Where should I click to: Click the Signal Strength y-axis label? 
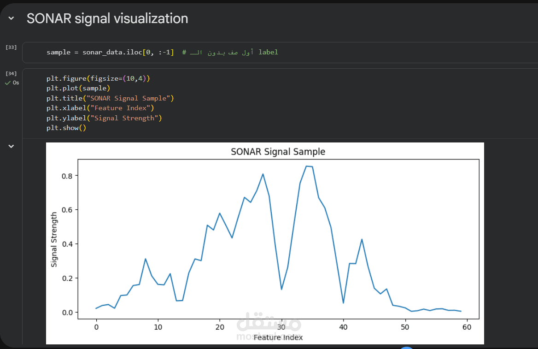pos(54,239)
